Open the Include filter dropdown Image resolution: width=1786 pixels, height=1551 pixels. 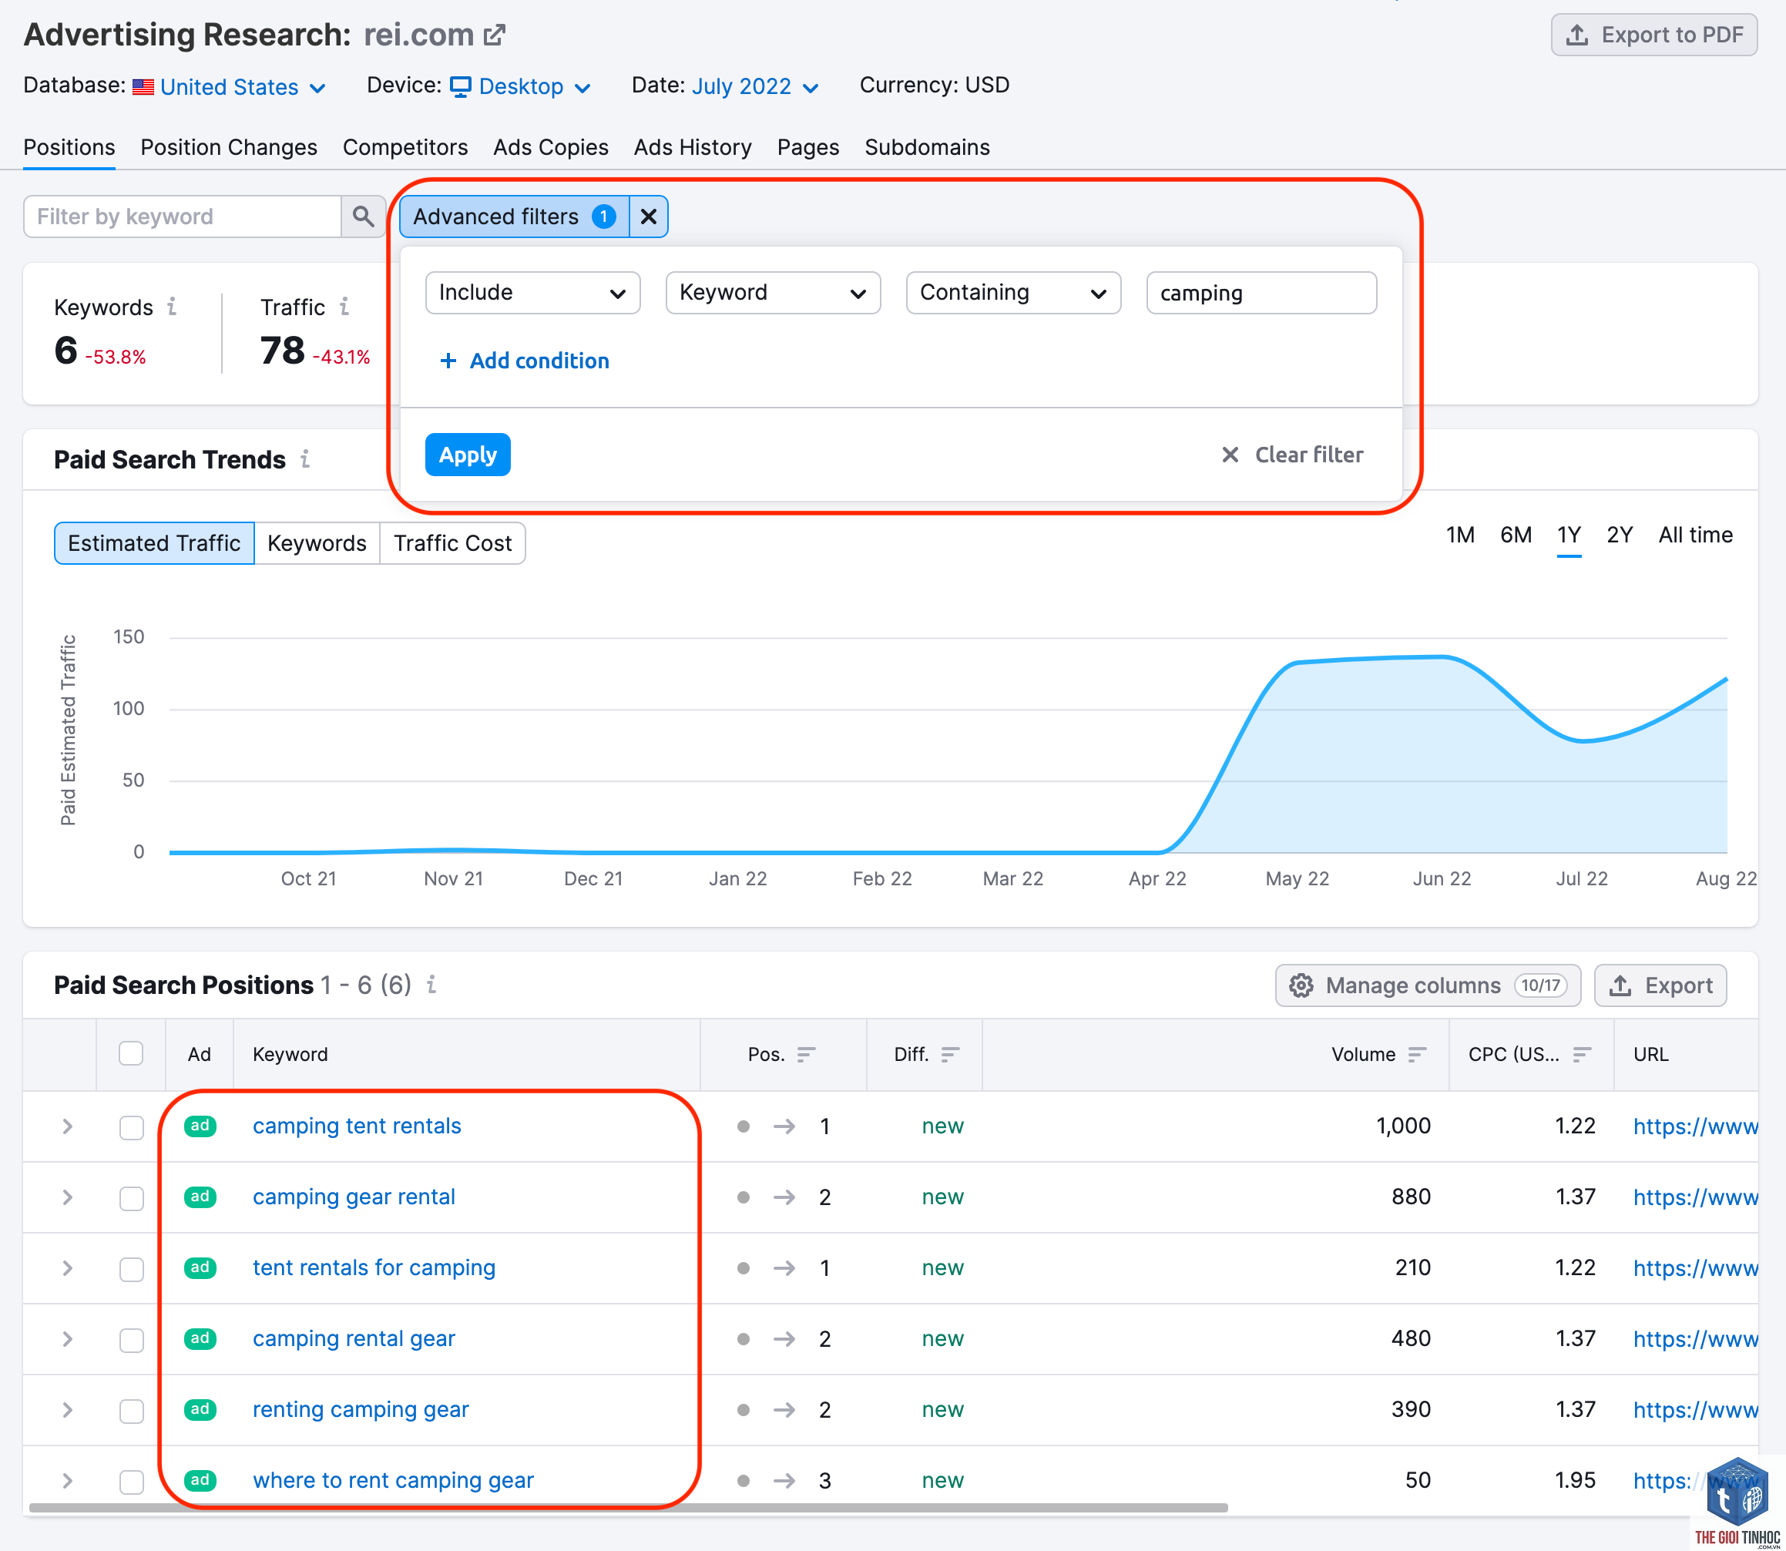point(532,293)
